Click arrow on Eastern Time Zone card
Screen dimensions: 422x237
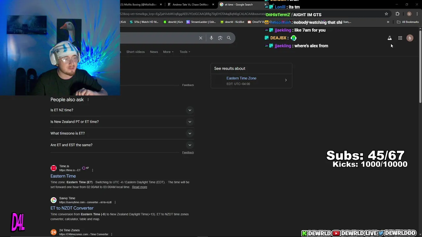pyautogui.click(x=286, y=80)
